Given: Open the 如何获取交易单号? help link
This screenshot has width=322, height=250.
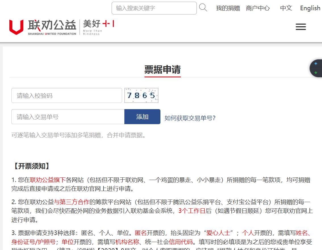Looking at the screenshot, I should 190,118.
